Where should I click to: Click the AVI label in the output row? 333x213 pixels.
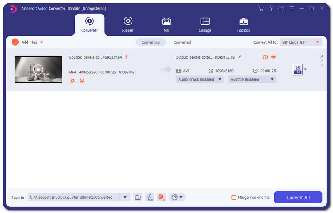[186, 71]
